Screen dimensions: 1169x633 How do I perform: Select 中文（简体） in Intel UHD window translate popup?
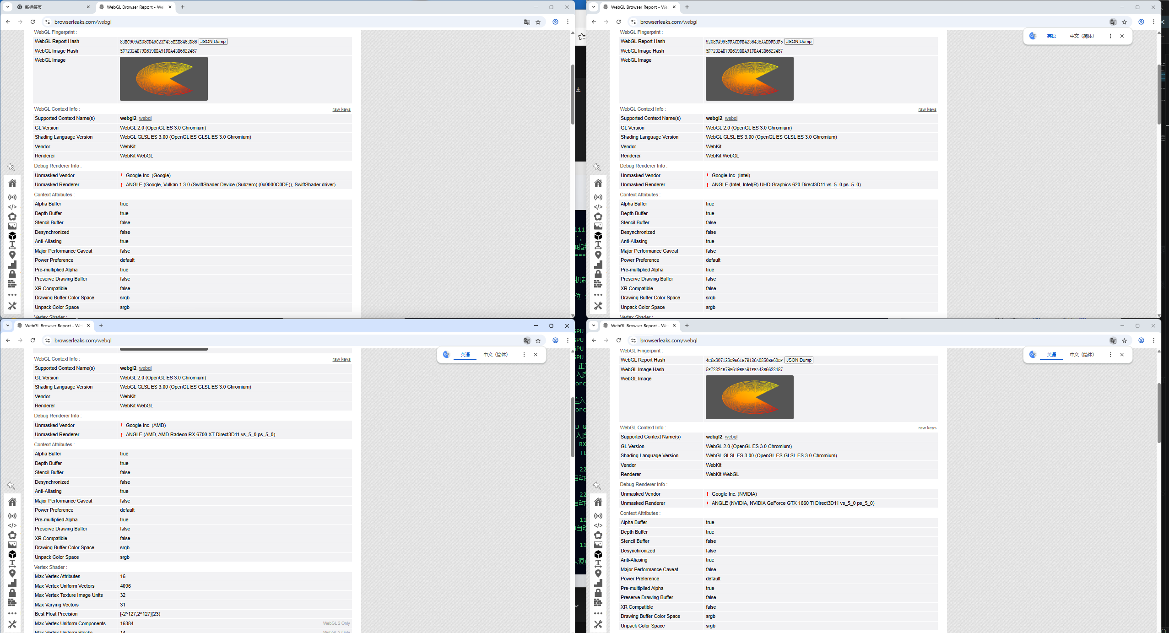(1082, 36)
